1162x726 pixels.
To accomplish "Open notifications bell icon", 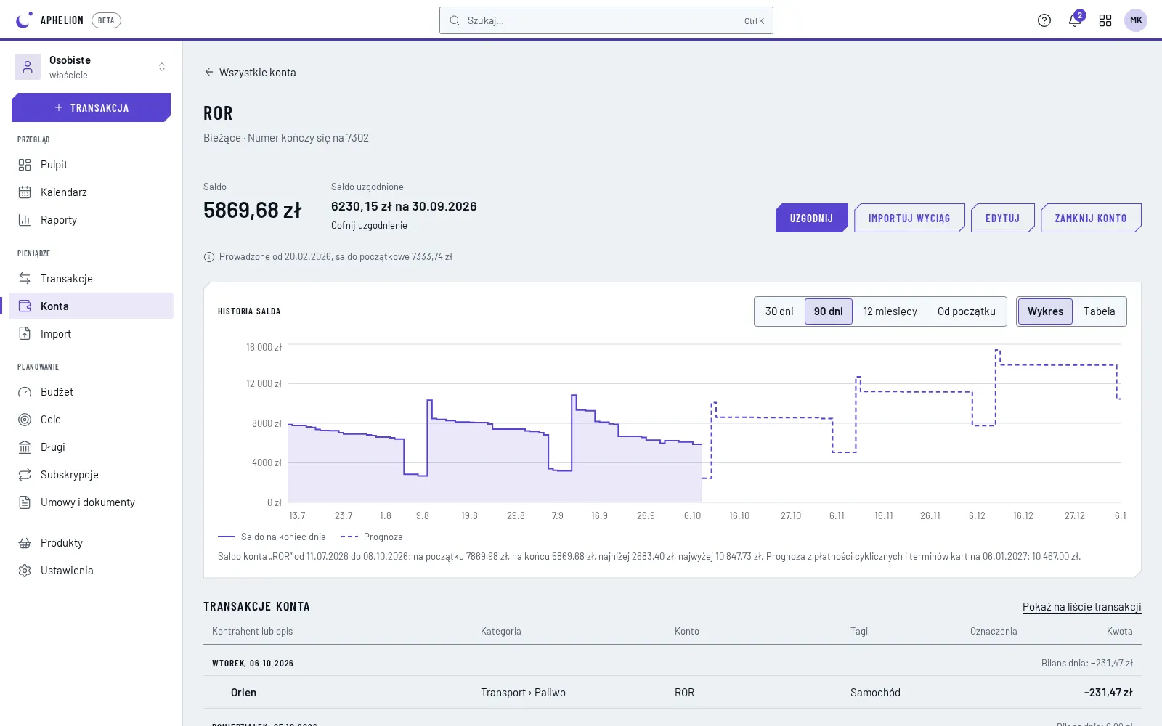I will click(1075, 20).
